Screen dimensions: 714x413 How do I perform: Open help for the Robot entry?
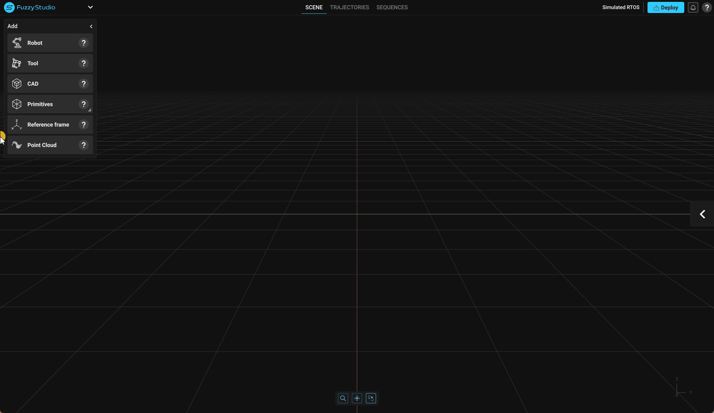coord(83,43)
